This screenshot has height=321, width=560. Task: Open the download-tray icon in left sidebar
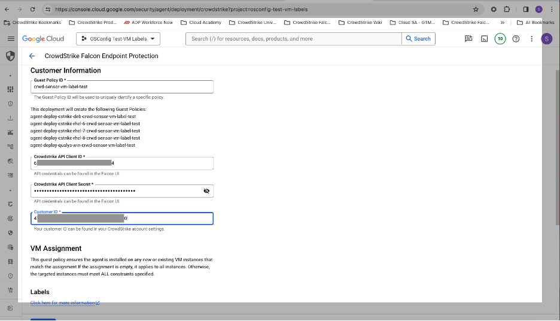[x=10, y=118]
